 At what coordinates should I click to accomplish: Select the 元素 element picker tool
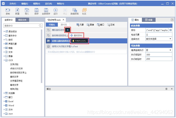80,25
